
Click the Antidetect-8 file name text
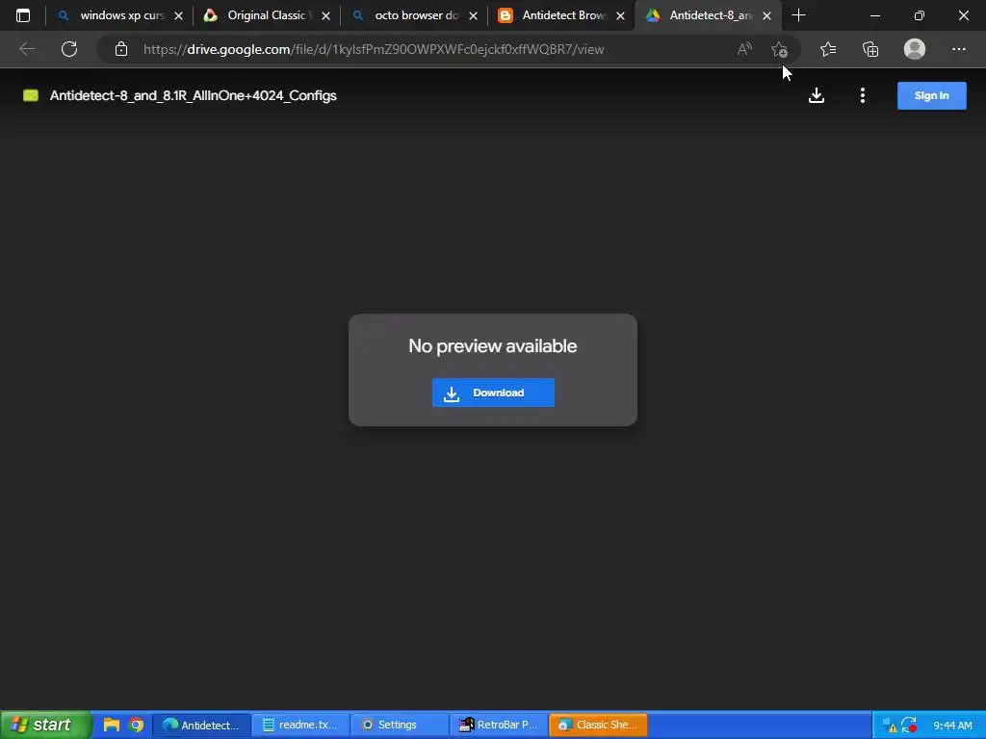[x=193, y=95]
